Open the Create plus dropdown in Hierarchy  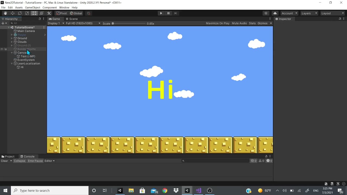(4, 23)
